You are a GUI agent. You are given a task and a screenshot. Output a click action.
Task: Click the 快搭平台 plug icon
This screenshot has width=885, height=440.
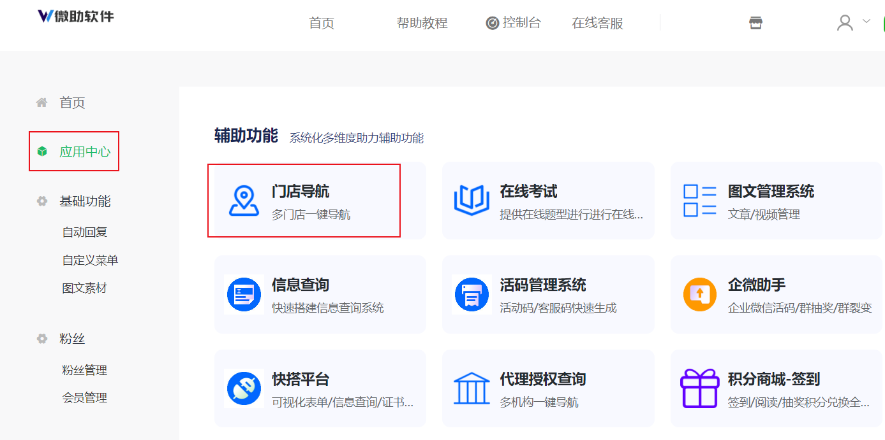244,388
